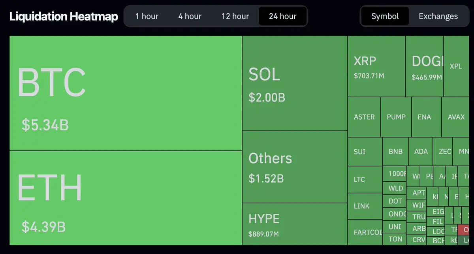The width and height of the screenshot is (474, 254).
Task: Click the Others $1.52B tile
Action: [x=295, y=167]
